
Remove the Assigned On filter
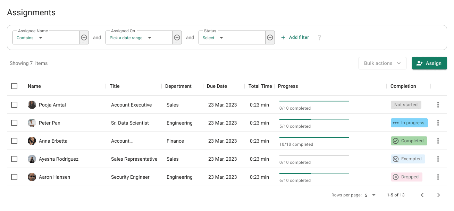pos(177,37)
